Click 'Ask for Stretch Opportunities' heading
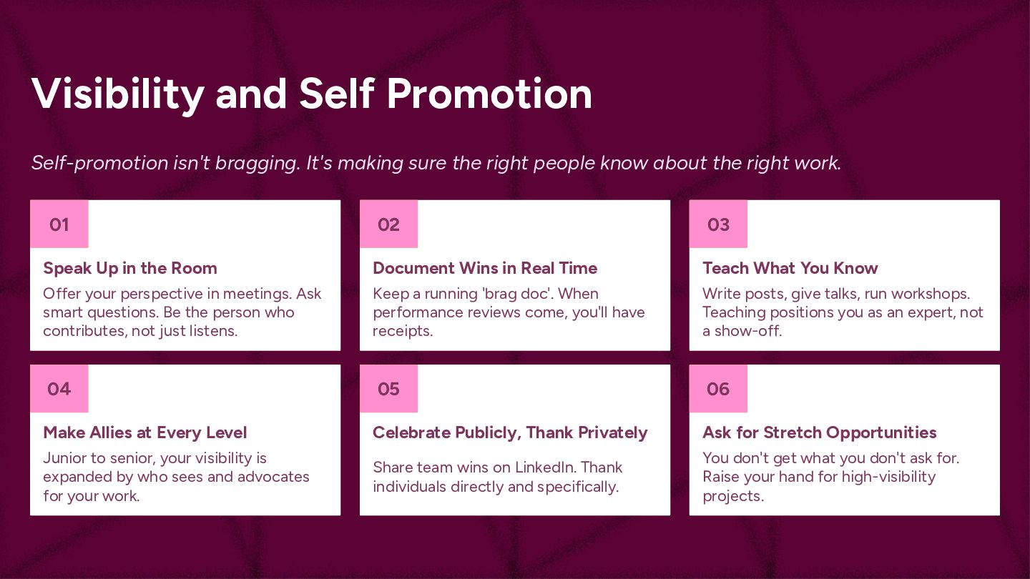Image resolution: width=1030 pixels, height=579 pixels. tap(819, 432)
